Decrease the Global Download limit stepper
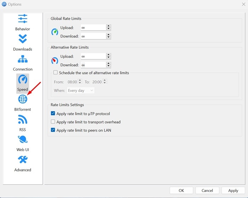248x198 pixels. pos(108,37)
